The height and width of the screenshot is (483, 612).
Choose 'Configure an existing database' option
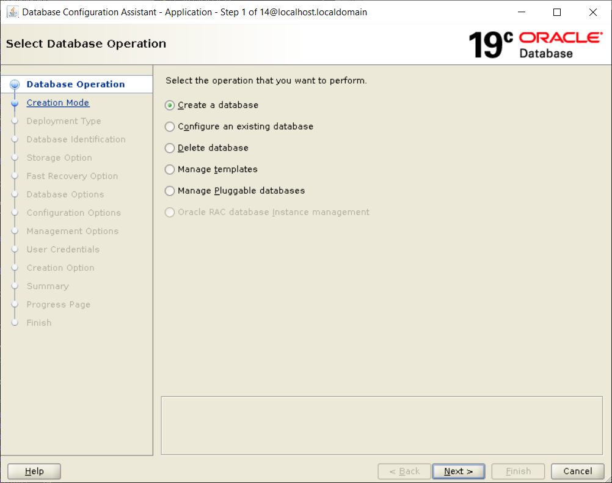coord(170,127)
